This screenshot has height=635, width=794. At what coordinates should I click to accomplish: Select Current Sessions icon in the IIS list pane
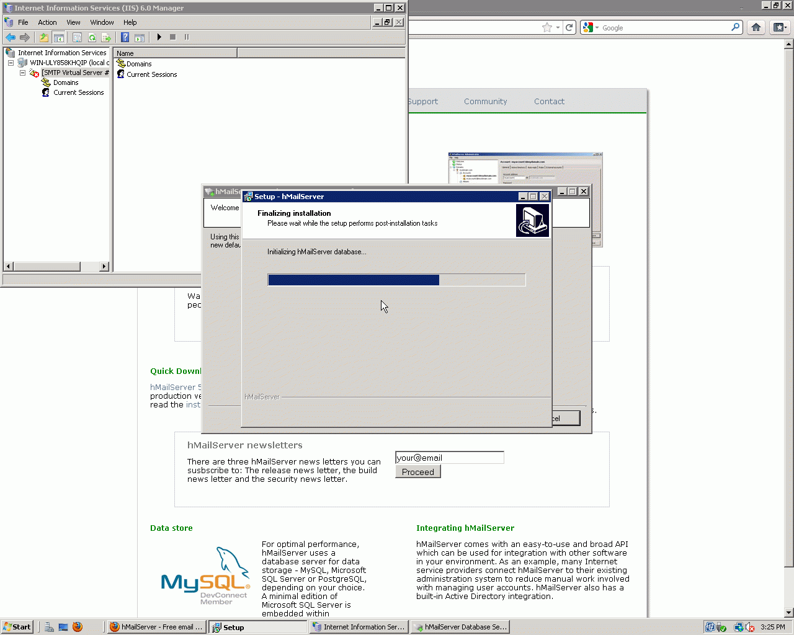[121, 74]
